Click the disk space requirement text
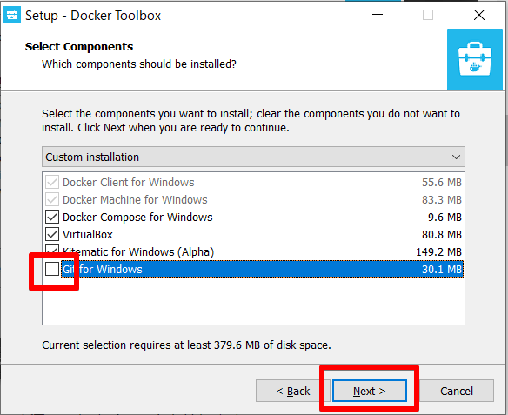The height and width of the screenshot is (415, 508). coord(186,345)
